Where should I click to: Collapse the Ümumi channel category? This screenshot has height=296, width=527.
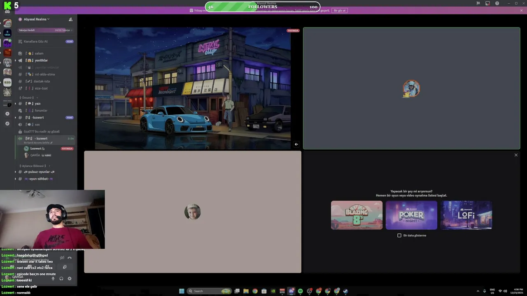tap(28, 98)
